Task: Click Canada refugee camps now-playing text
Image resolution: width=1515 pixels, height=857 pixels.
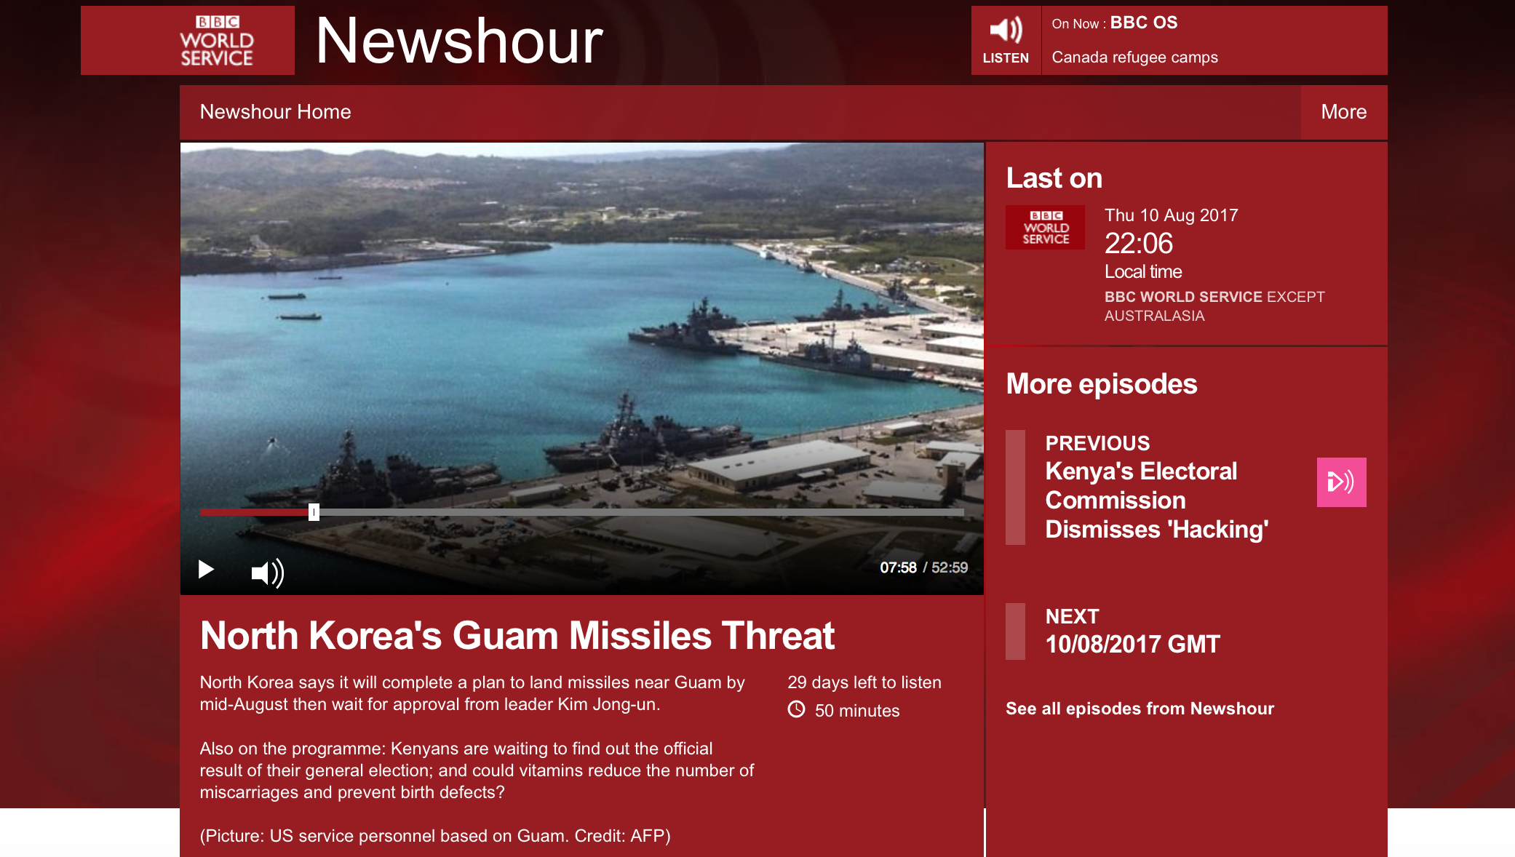Action: (1134, 57)
